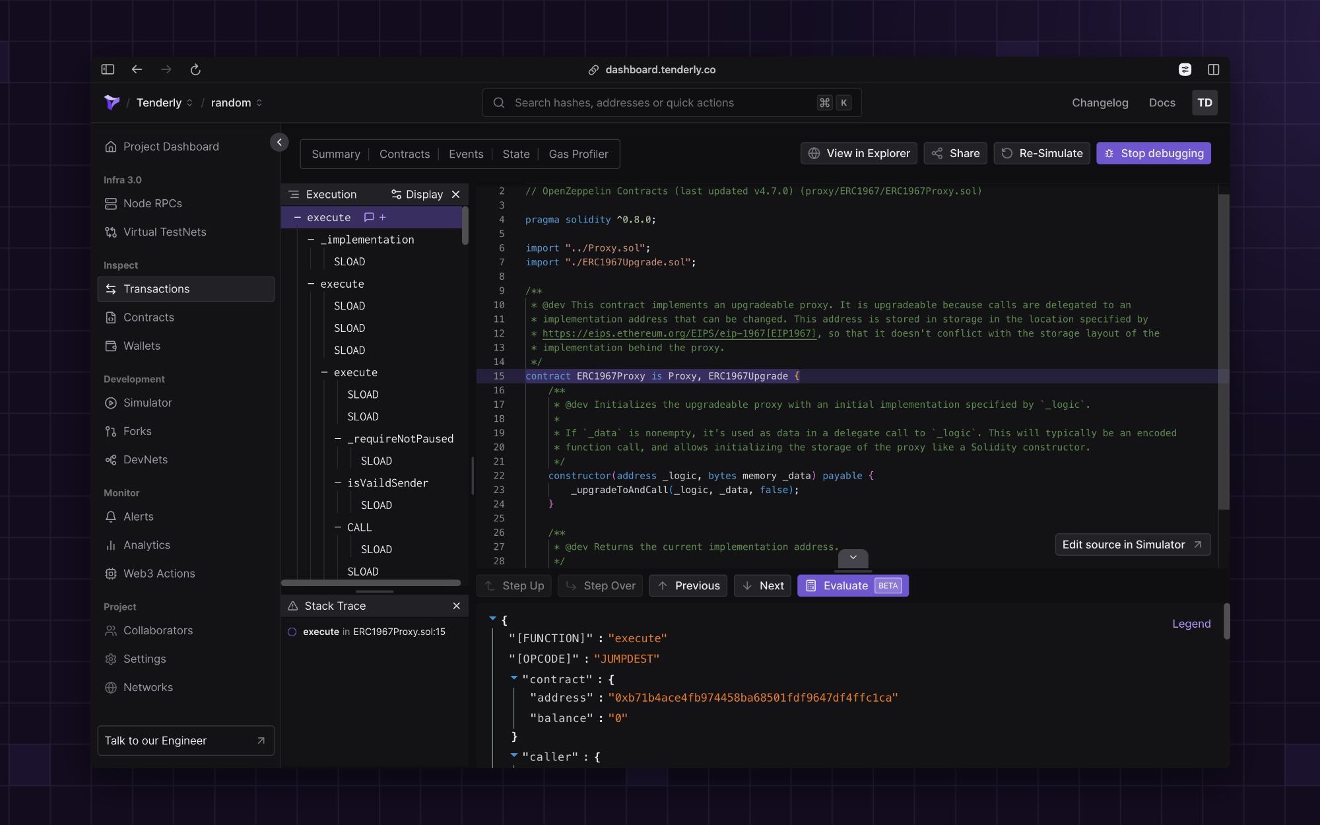Screen dimensions: 1320x825
Task: Collapse the left navigation panel arrow
Action: pos(279,142)
